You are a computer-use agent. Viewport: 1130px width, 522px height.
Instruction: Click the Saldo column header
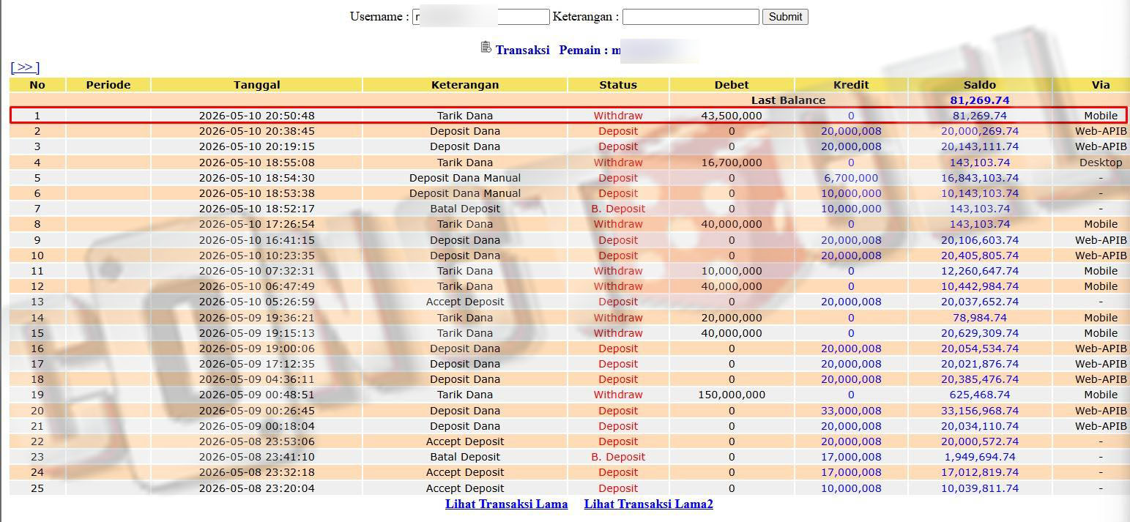click(980, 85)
